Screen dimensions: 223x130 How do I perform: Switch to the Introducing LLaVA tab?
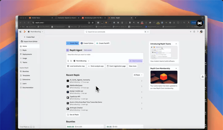94,18
